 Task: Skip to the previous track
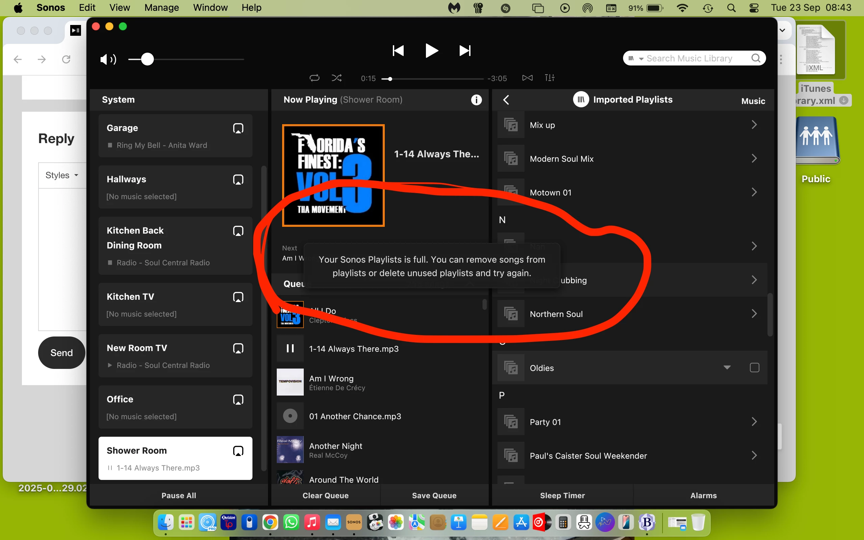[x=398, y=51]
